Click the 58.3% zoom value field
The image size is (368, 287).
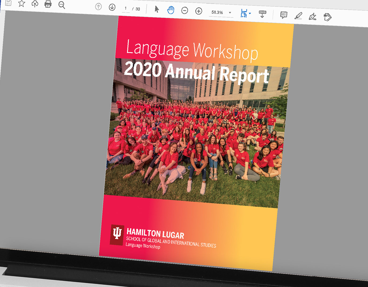pos(217,12)
